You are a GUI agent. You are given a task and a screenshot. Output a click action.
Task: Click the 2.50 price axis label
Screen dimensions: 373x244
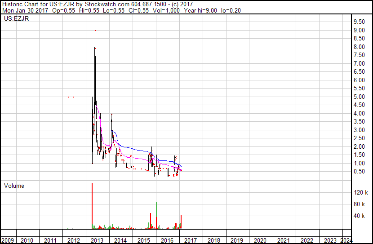[x=359, y=138]
